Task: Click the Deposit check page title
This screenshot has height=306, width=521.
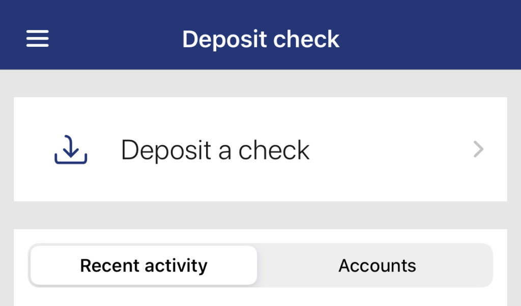Action: click(260, 38)
